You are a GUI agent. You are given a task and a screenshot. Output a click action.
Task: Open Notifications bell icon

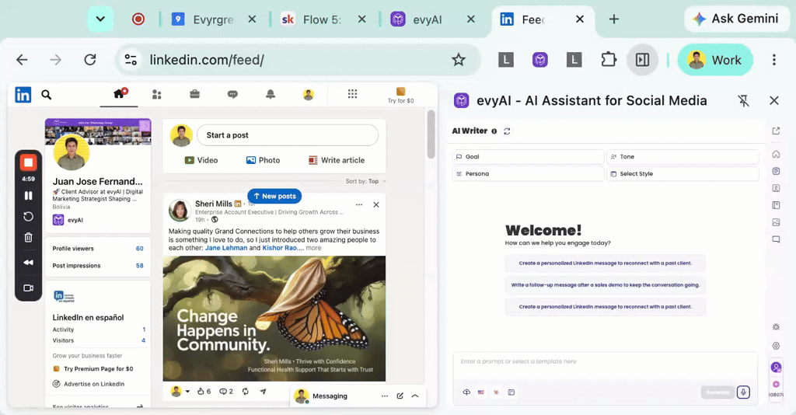point(271,94)
